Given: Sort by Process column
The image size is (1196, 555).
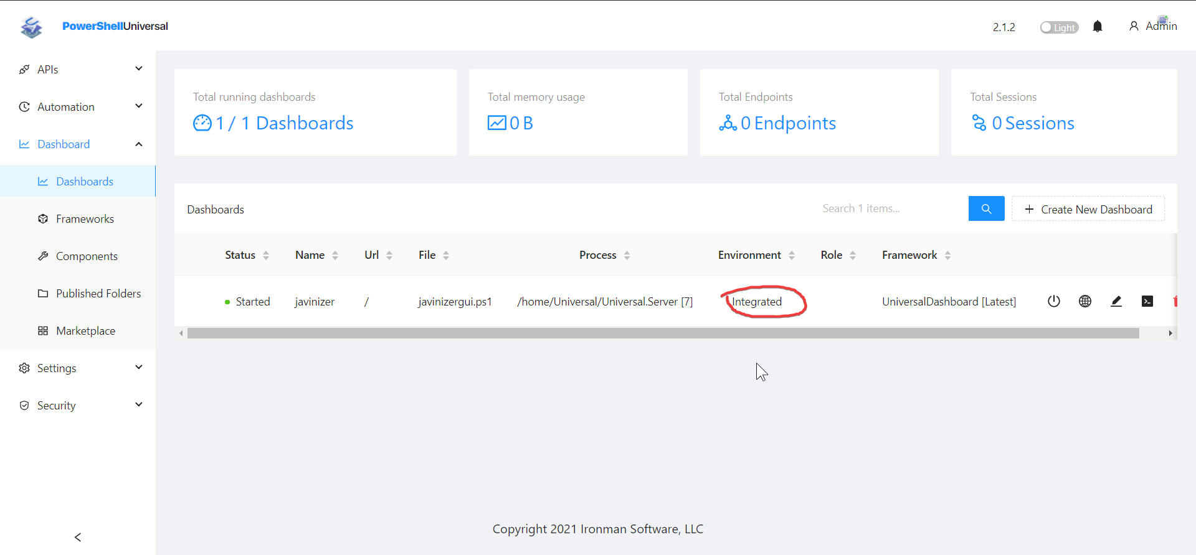Looking at the screenshot, I should pos(604,255).
